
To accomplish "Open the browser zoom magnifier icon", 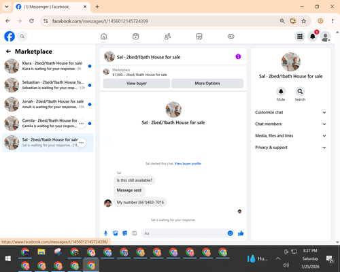I will pos(282,21).
